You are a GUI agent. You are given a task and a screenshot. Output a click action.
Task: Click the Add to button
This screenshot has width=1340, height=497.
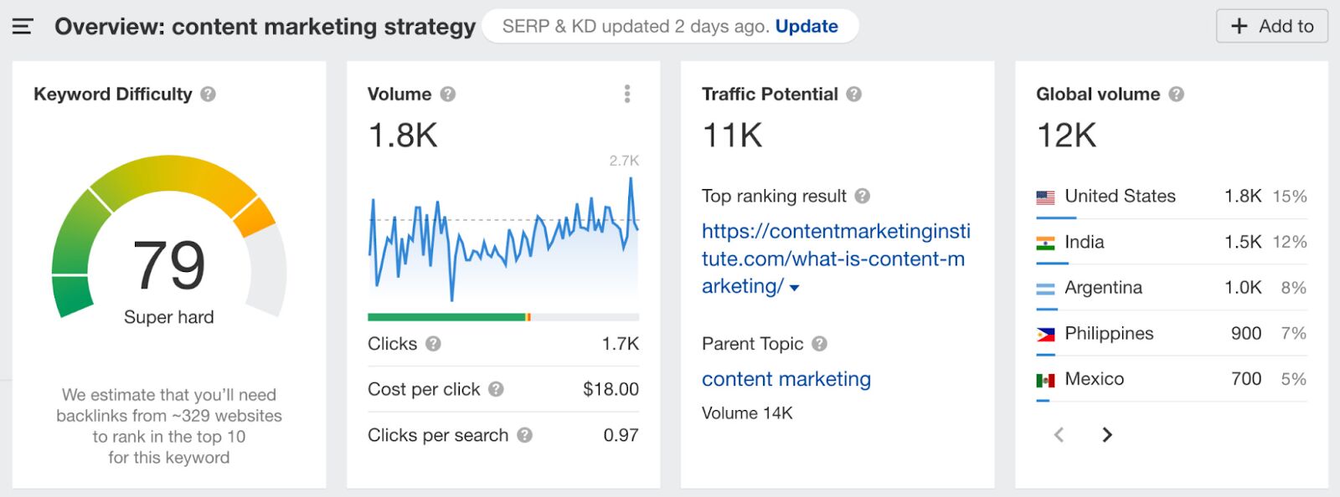coord(1271,26)
